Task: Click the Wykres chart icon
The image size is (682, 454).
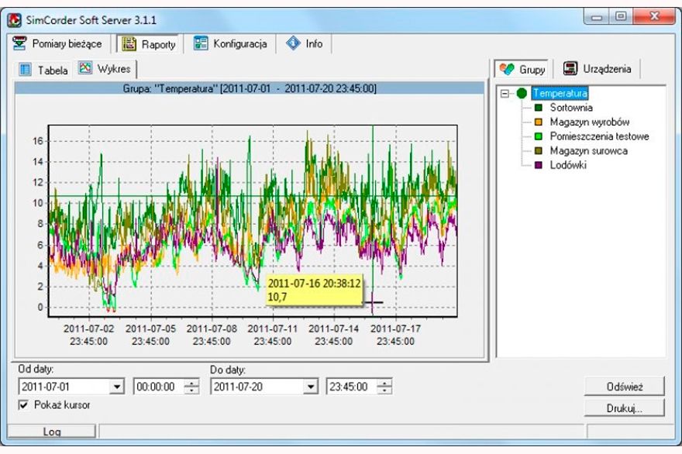Action: click(x=85, y=68)
